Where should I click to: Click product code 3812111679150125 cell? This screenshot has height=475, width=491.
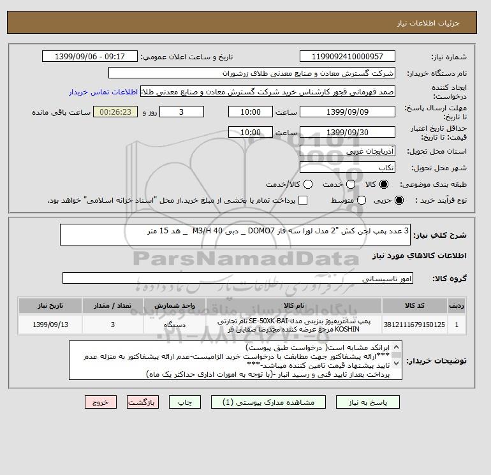pyautogui.click(x=414, y=325)
